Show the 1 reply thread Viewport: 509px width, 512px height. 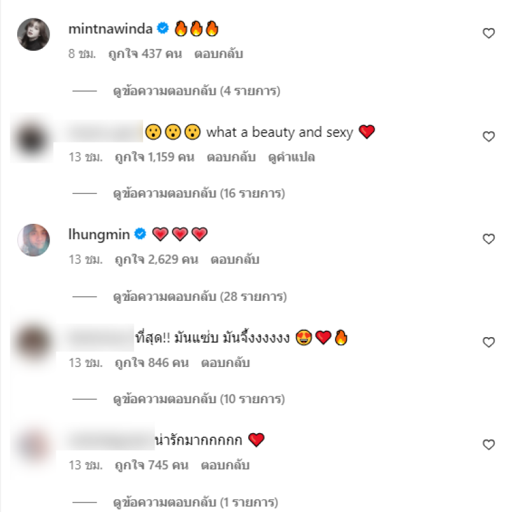pos(195,502)
